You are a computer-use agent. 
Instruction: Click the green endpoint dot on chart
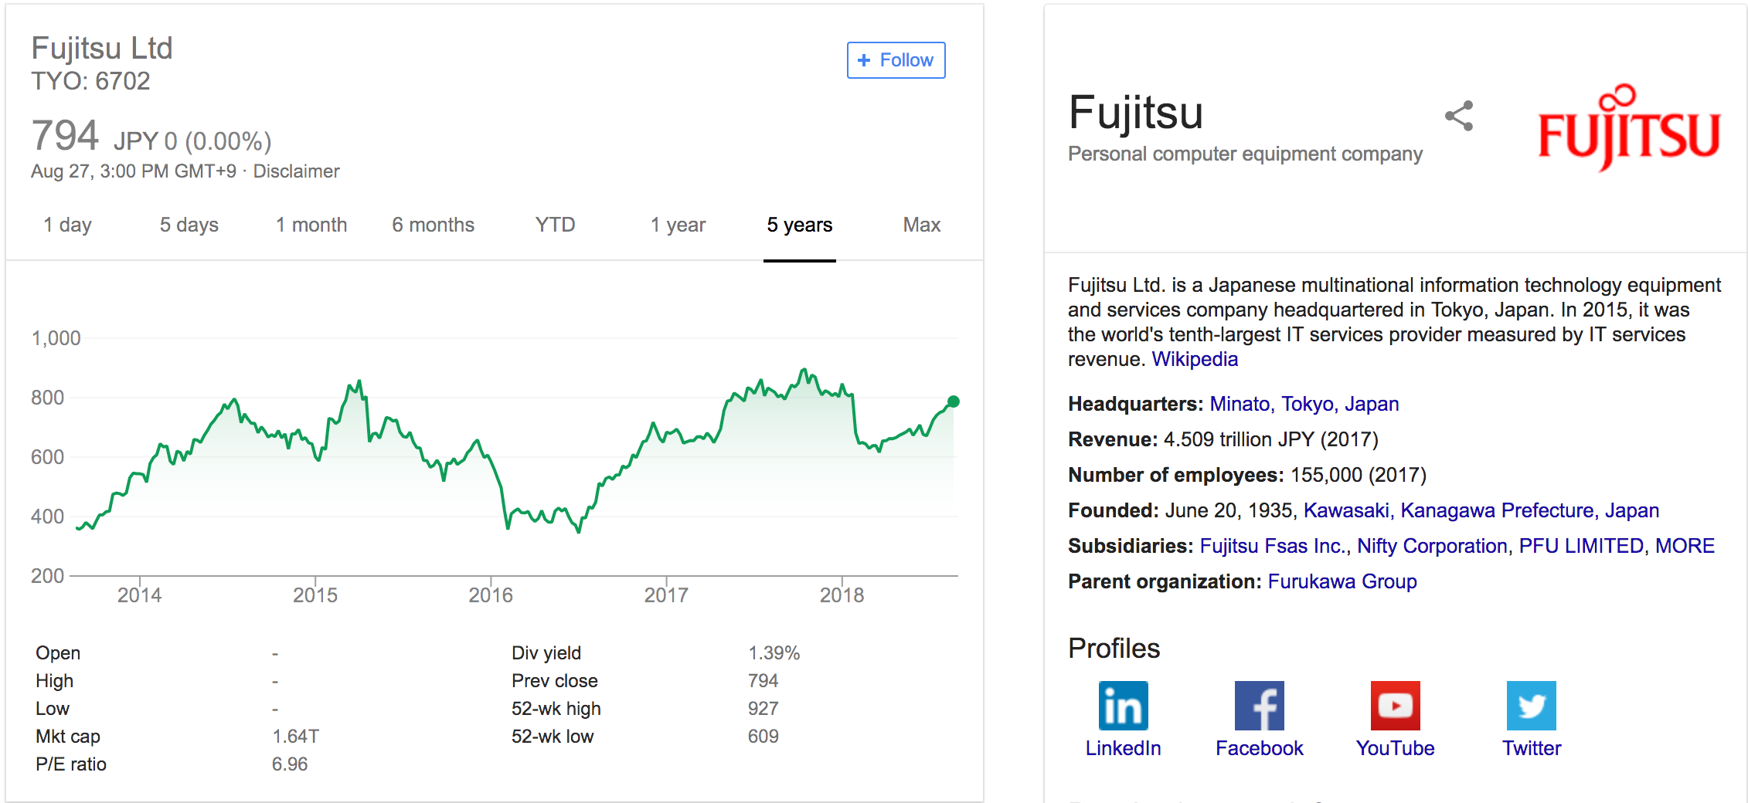pyautogui.click(x=954, y=401)
